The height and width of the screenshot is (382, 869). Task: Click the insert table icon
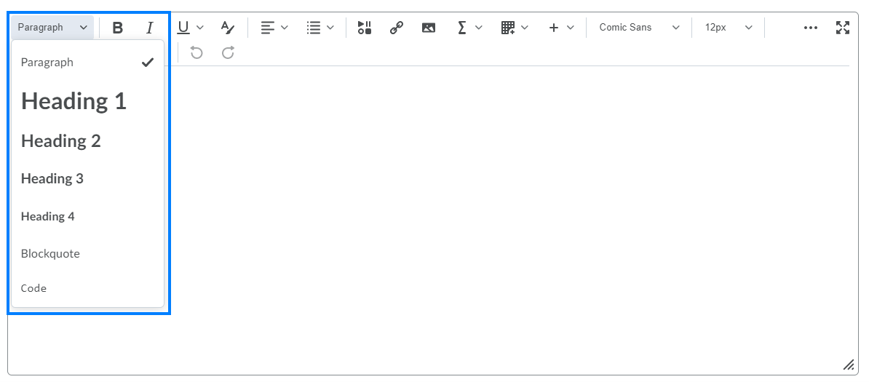(x=508, y=28)
